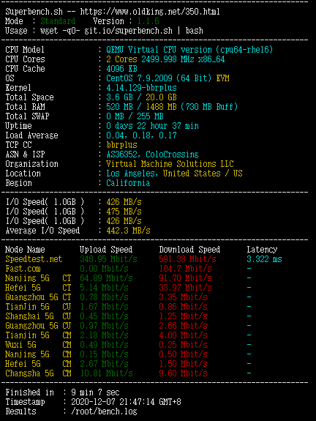Click the California region value
This screenshot has height=421, width=316.
[x=128, y=183]
